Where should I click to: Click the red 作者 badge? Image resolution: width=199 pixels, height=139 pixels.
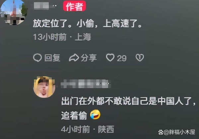point(75,6)
